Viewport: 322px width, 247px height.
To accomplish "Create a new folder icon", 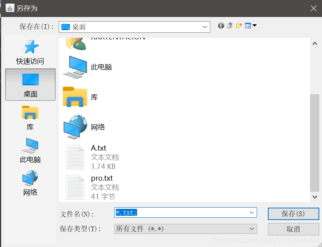I will (x=239, y=25).
